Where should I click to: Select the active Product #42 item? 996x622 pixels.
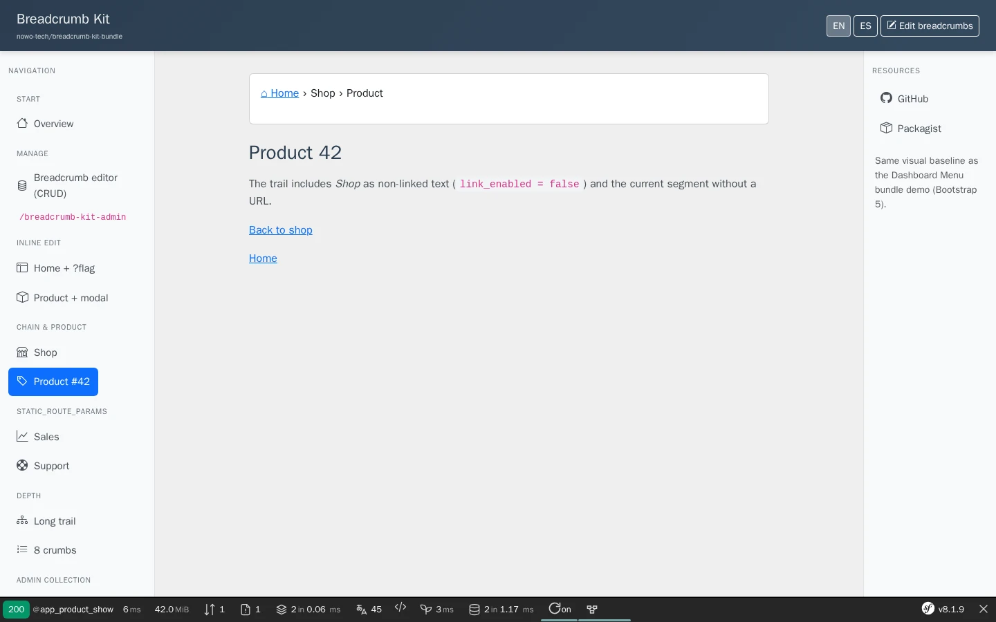pyautogui.click(x=53, y=381)
